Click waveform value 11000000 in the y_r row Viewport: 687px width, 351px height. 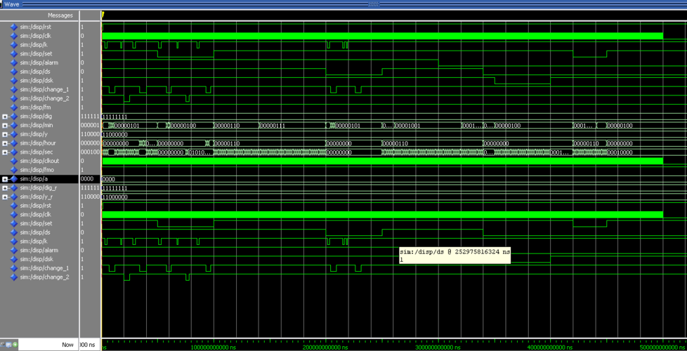[x=115, y=197]
